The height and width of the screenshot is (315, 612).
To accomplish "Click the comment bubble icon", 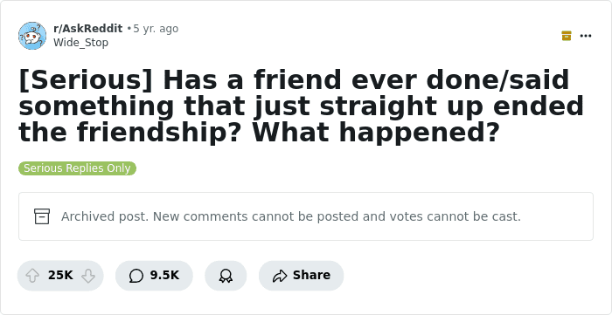I will 136,276.
